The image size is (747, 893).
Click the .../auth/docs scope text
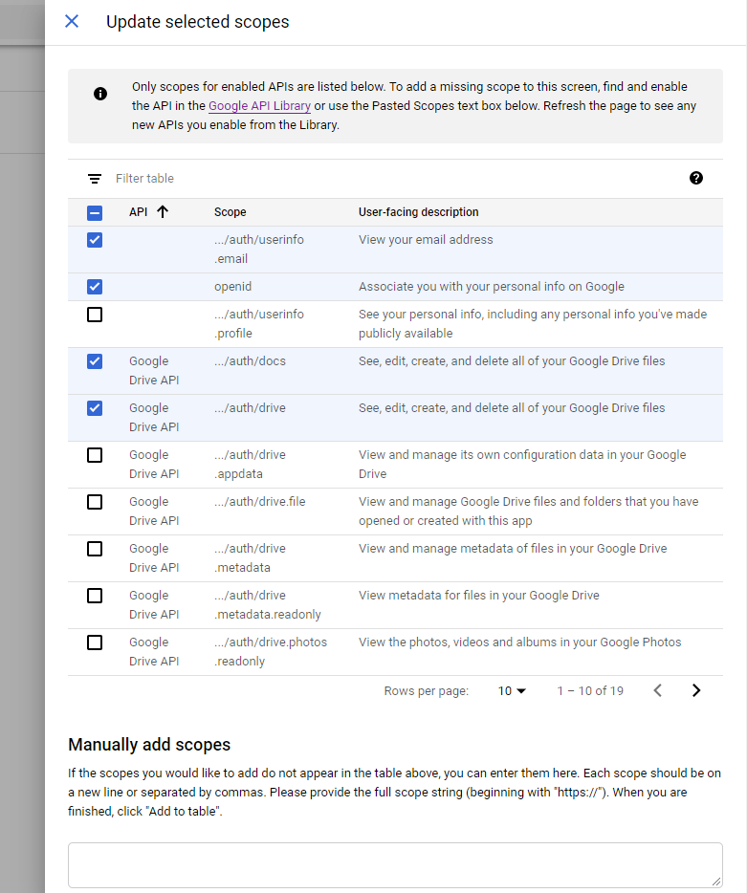pos(251,361)
